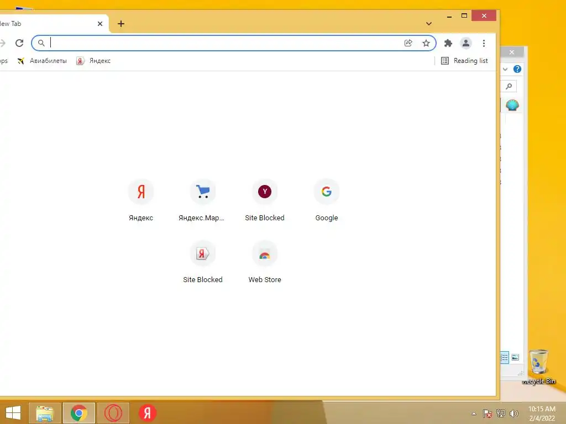This screenshot has height=424, width=566.
Task: Click the Chrome taskbar icon
Action: [x=79, y=413]
